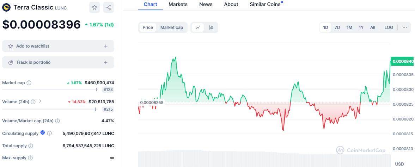The width and height of the screenshot is (415, 167).
Task: Click the $0.00008396 price heading
Action: pos(41,24)
